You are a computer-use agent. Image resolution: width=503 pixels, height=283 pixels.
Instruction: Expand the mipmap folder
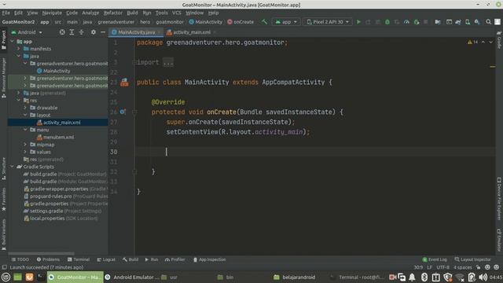click(x=25, y=145)
